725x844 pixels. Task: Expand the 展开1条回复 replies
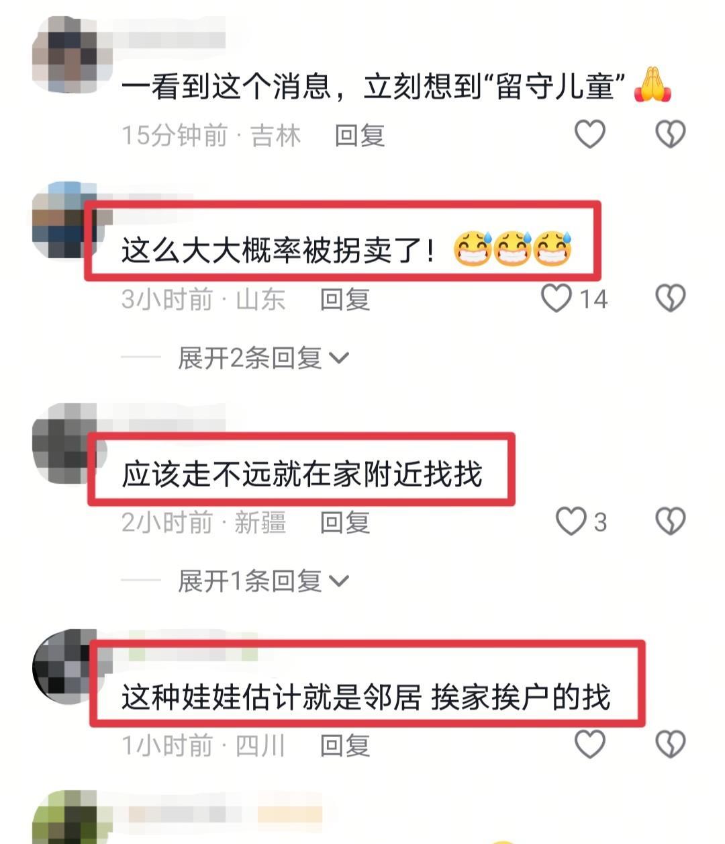(x=263, y=581)
